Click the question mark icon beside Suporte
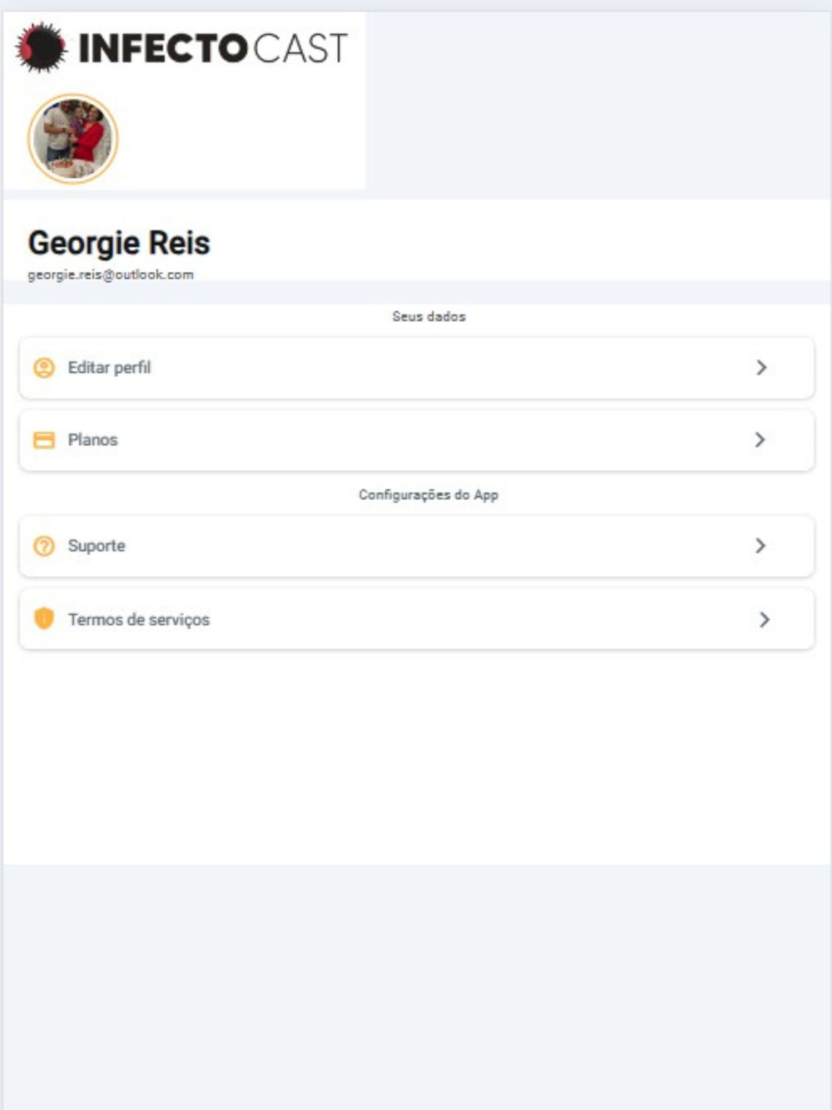Screen dimensions: 832x1110 (44, 546)
